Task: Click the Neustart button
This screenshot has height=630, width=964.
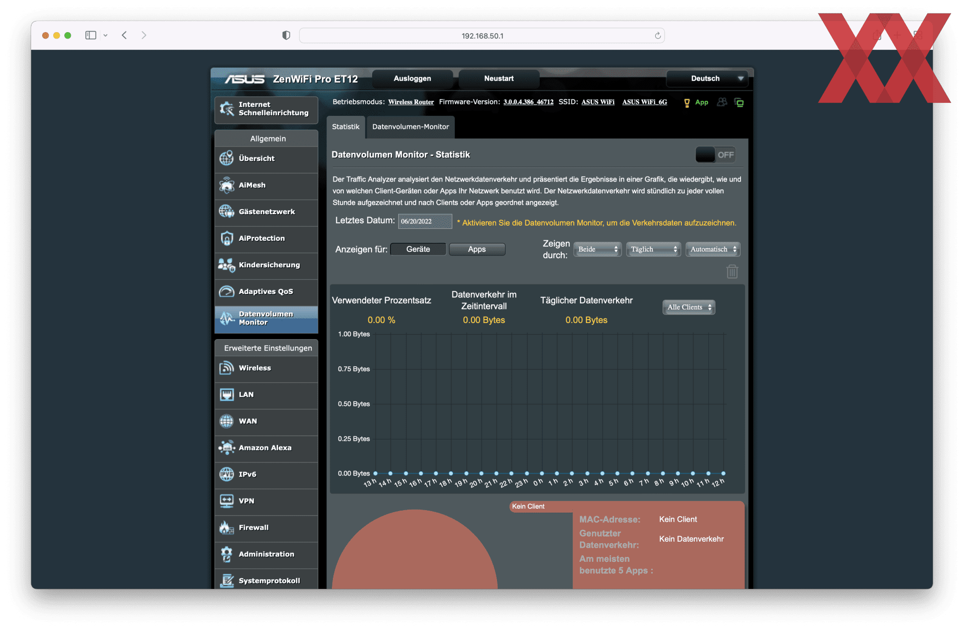Action: (499, 79)
